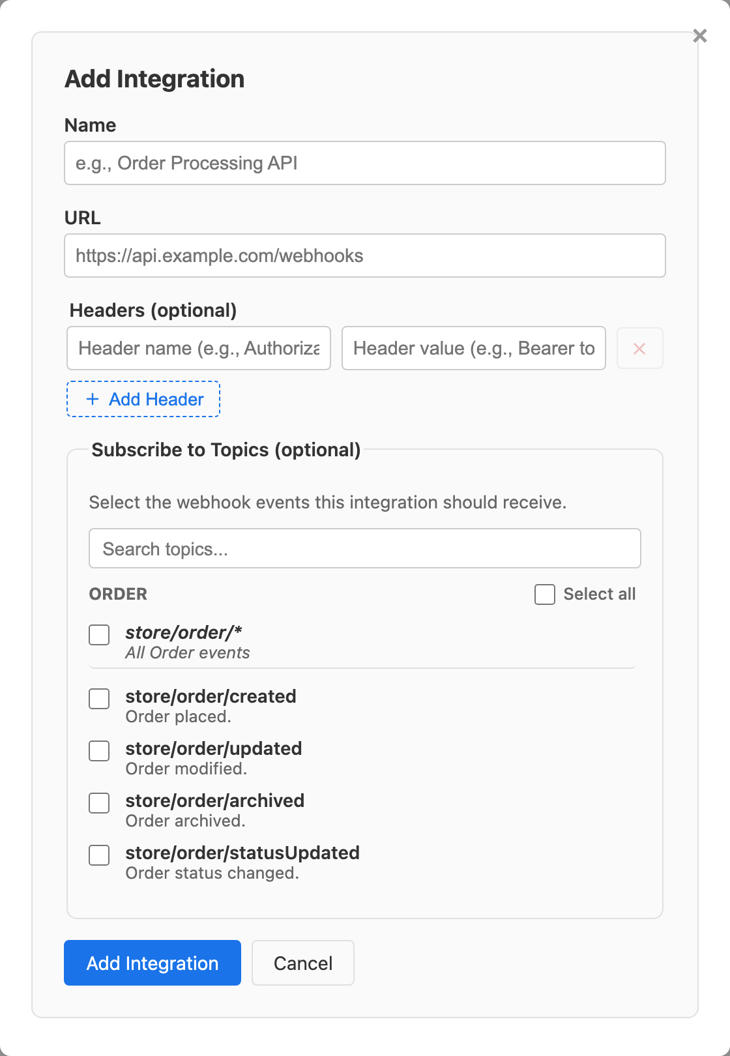The image size is (730, 1056).
Task: Click the Header name input
Action: point(199,348)
